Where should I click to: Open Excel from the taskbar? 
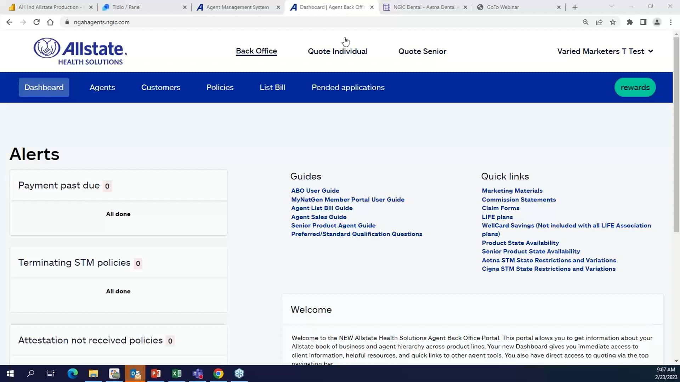[176, 374]
